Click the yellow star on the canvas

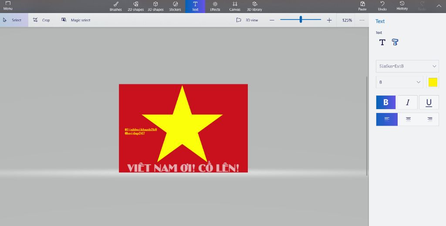(x=182, y=125)
